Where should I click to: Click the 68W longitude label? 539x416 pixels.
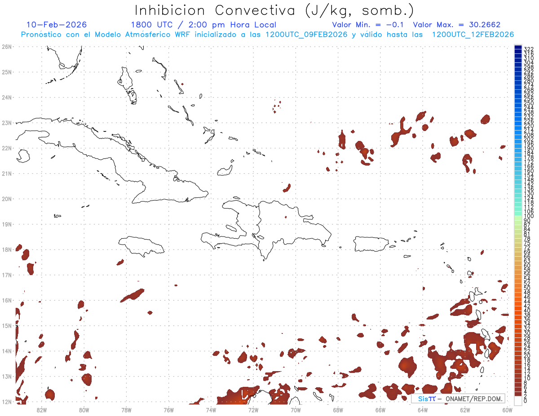(x=338, y=410)
